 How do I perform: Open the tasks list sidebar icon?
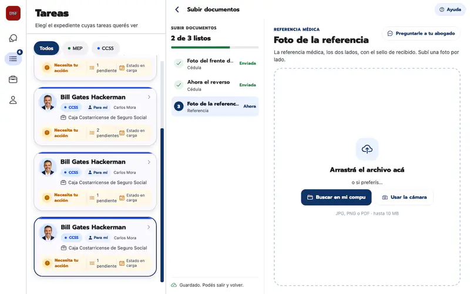click(13, 58)
